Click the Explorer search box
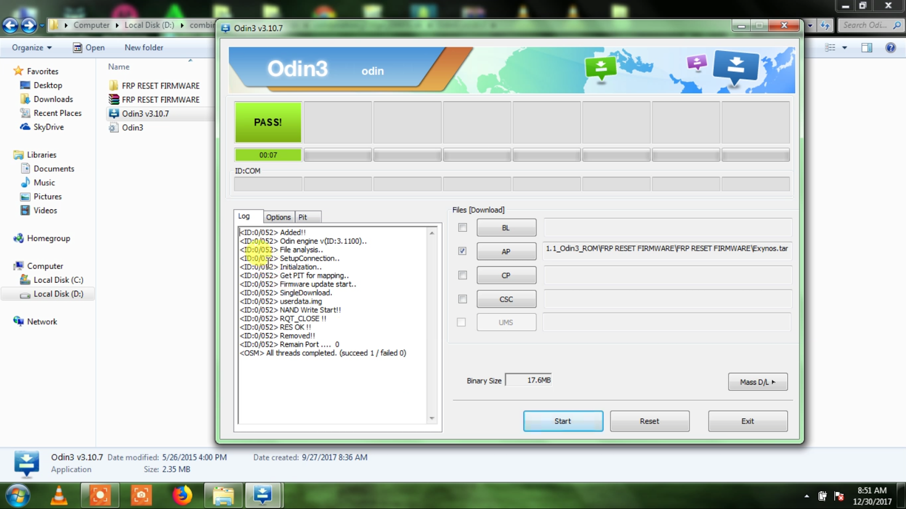Screen dimensions: 906x509 (x=871, y=25)
